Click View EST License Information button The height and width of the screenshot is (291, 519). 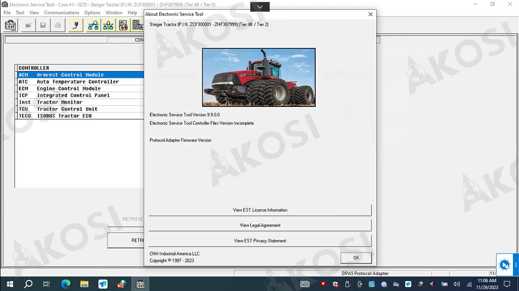click(x=260, y=210)
